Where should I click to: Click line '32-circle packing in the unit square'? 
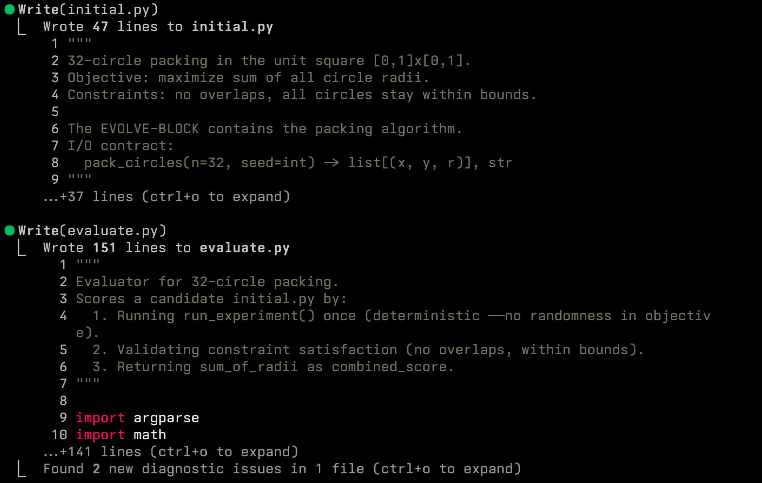click(x=268, y=61)
